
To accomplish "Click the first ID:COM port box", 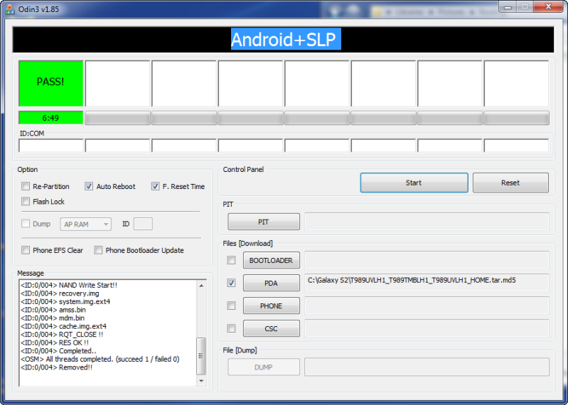I will [x=51, y=146].
